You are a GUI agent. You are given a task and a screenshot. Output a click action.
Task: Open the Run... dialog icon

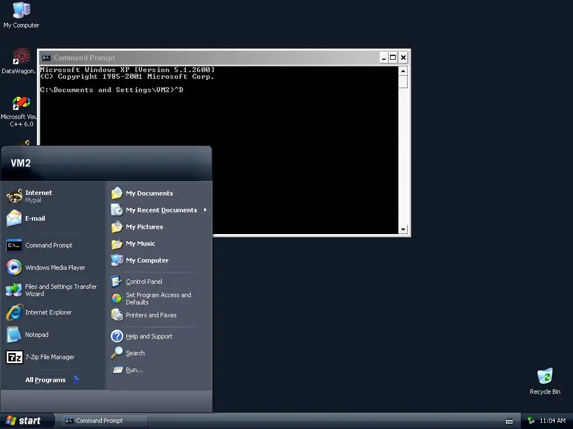point(117,370)
